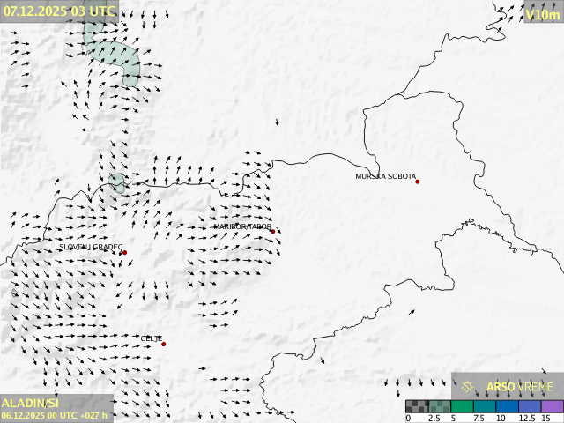
Task: Click the Slovenj Gradec red station dot
Action: coord(124,253)
